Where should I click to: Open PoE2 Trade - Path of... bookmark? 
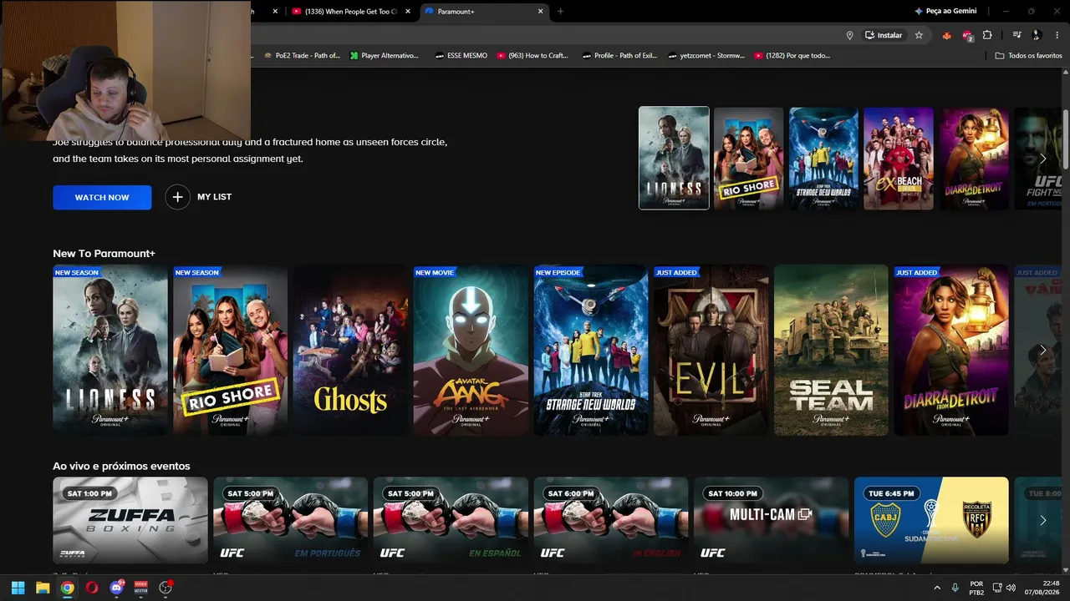301,56
